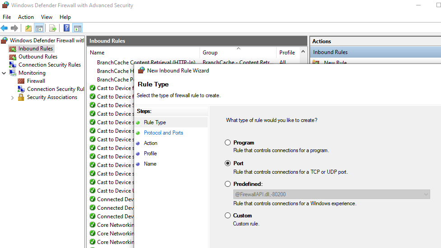Select Connection Security Rules in the tree
Screen dimensions: 441x248
coord(50,65)
